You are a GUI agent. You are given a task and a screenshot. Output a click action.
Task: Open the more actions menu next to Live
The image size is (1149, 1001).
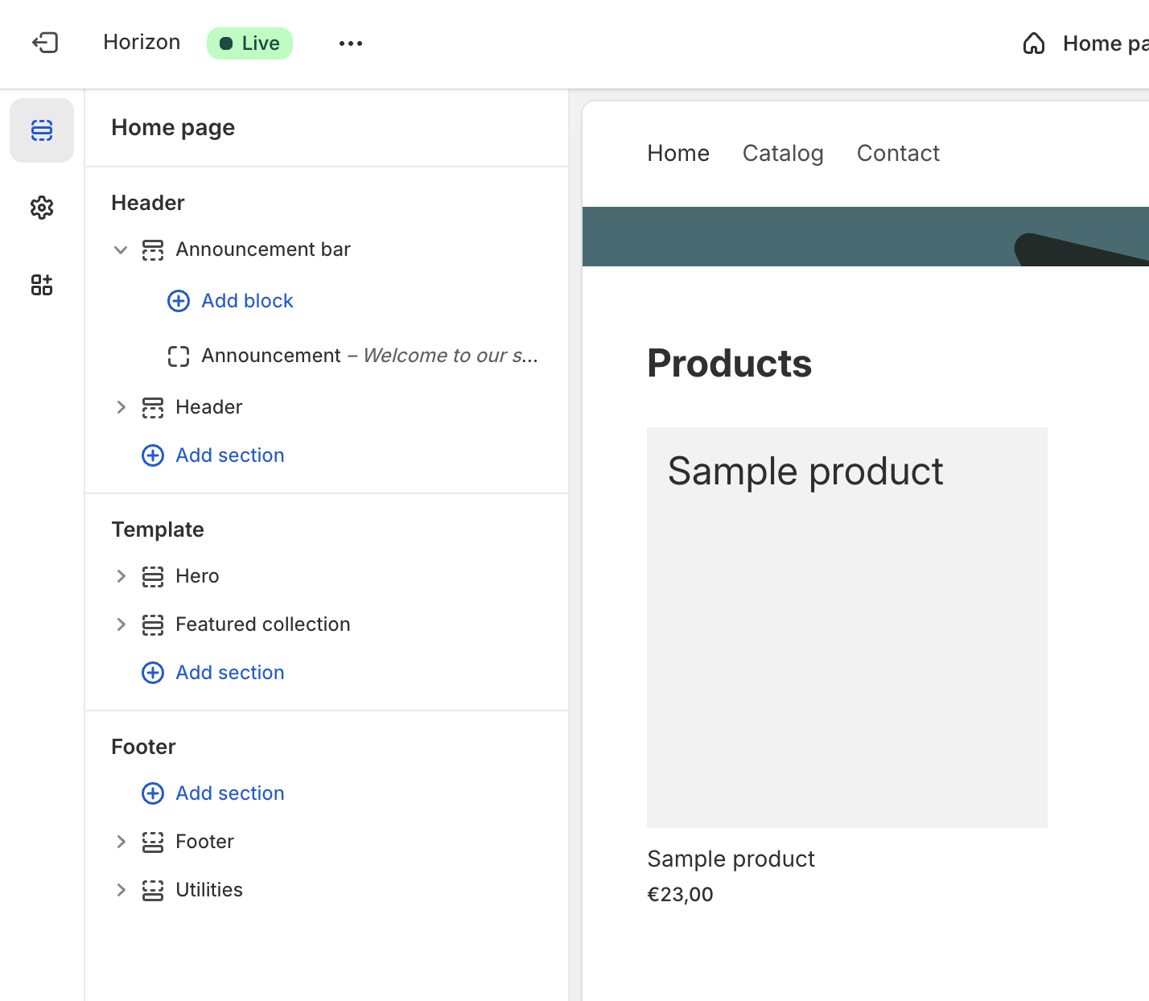[350, 43]
